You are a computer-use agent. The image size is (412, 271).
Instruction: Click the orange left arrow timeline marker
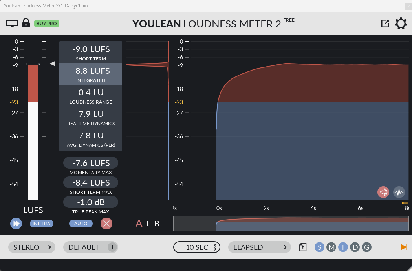(405, 203)
